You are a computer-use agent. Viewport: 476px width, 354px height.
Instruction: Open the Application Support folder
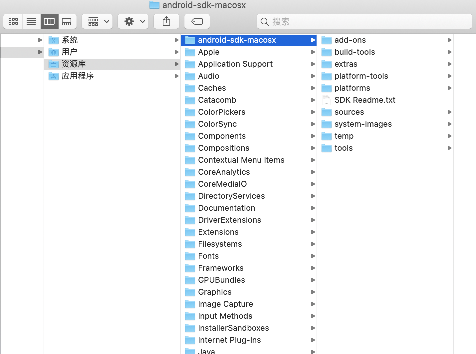[249, 64]
